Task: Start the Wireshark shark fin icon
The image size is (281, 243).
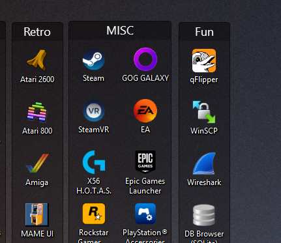Action: [204, 164]
